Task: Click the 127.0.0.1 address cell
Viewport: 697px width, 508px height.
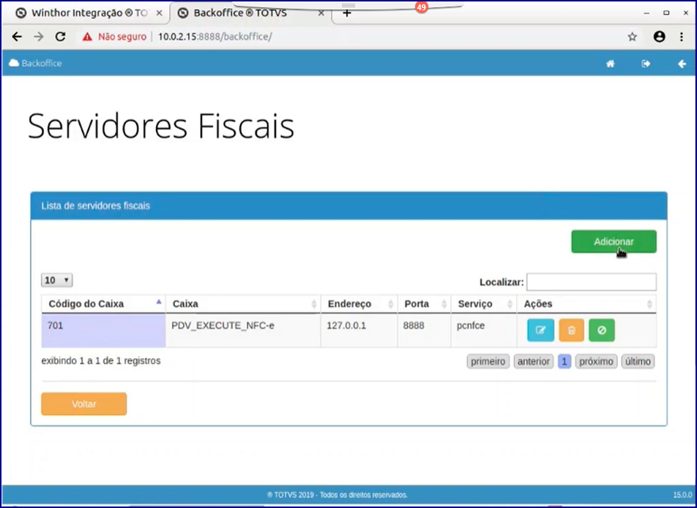Action: pyautogui.click(x=359, y=330)
